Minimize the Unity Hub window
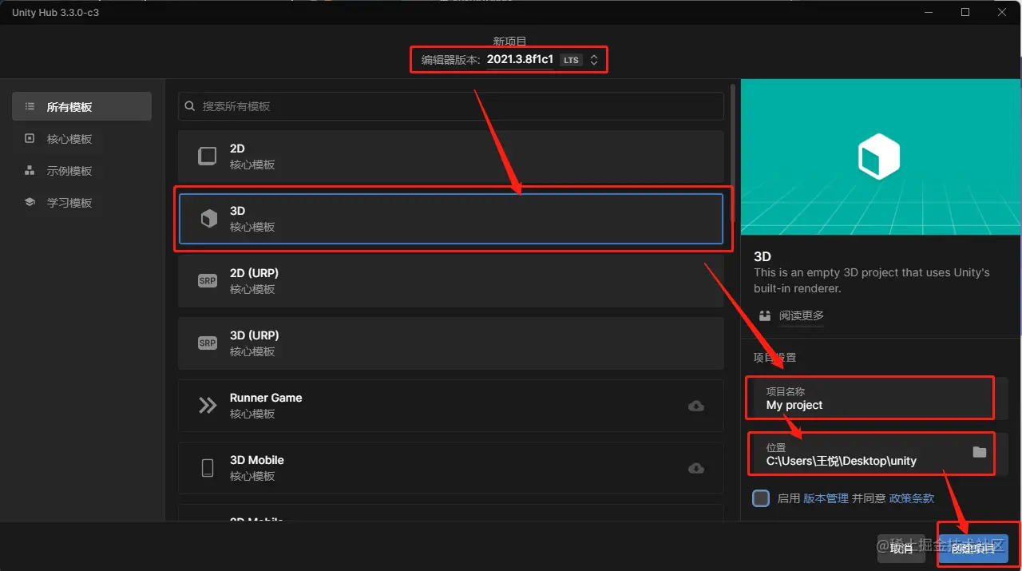The width and height of the screenshot is (1022, 571). 929,12
